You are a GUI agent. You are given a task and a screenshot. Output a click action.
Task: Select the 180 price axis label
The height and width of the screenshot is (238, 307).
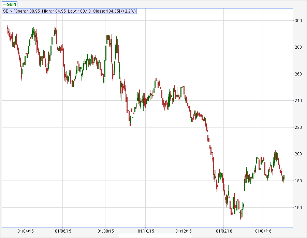[298, 181]
